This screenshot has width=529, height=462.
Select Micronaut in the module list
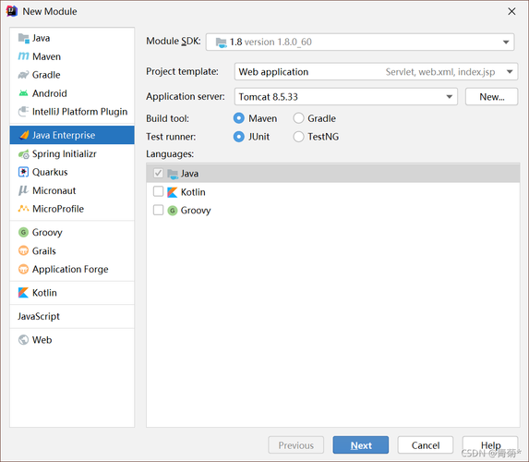coord(72,190)
